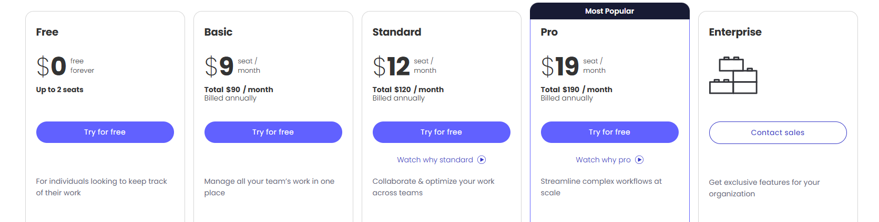Click the play icon beside Watch why standard
879x222 pixels.
coord(482,160)
